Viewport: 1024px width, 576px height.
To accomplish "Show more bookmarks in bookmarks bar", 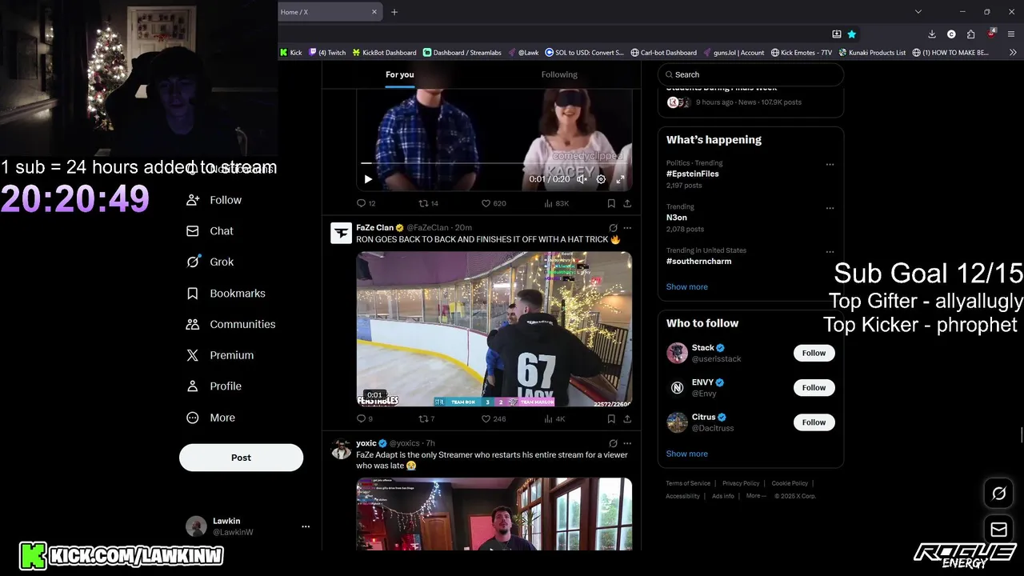I will [1013, 52].
